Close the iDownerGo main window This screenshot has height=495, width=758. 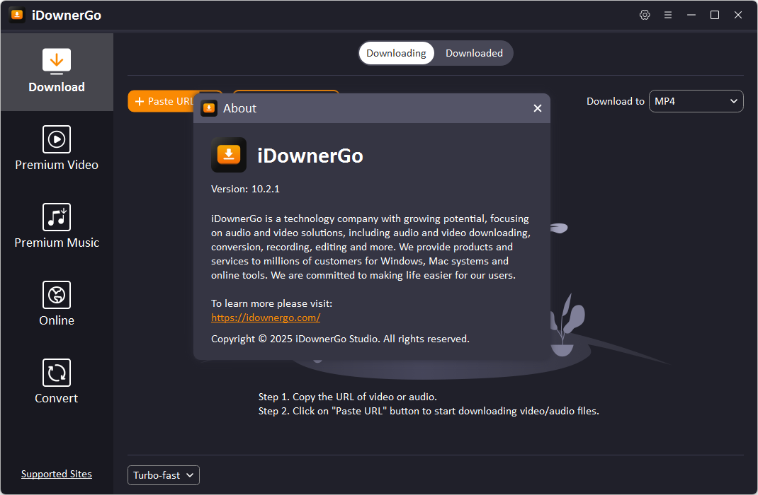click(737, 15)
